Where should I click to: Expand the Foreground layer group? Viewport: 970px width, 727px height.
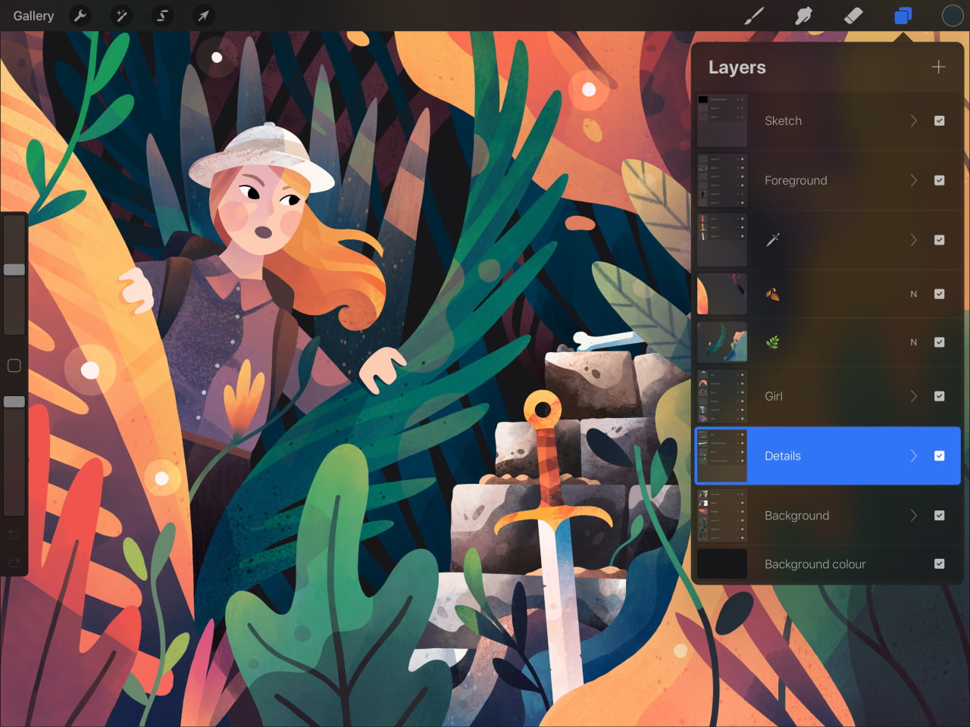coord(913,180)
